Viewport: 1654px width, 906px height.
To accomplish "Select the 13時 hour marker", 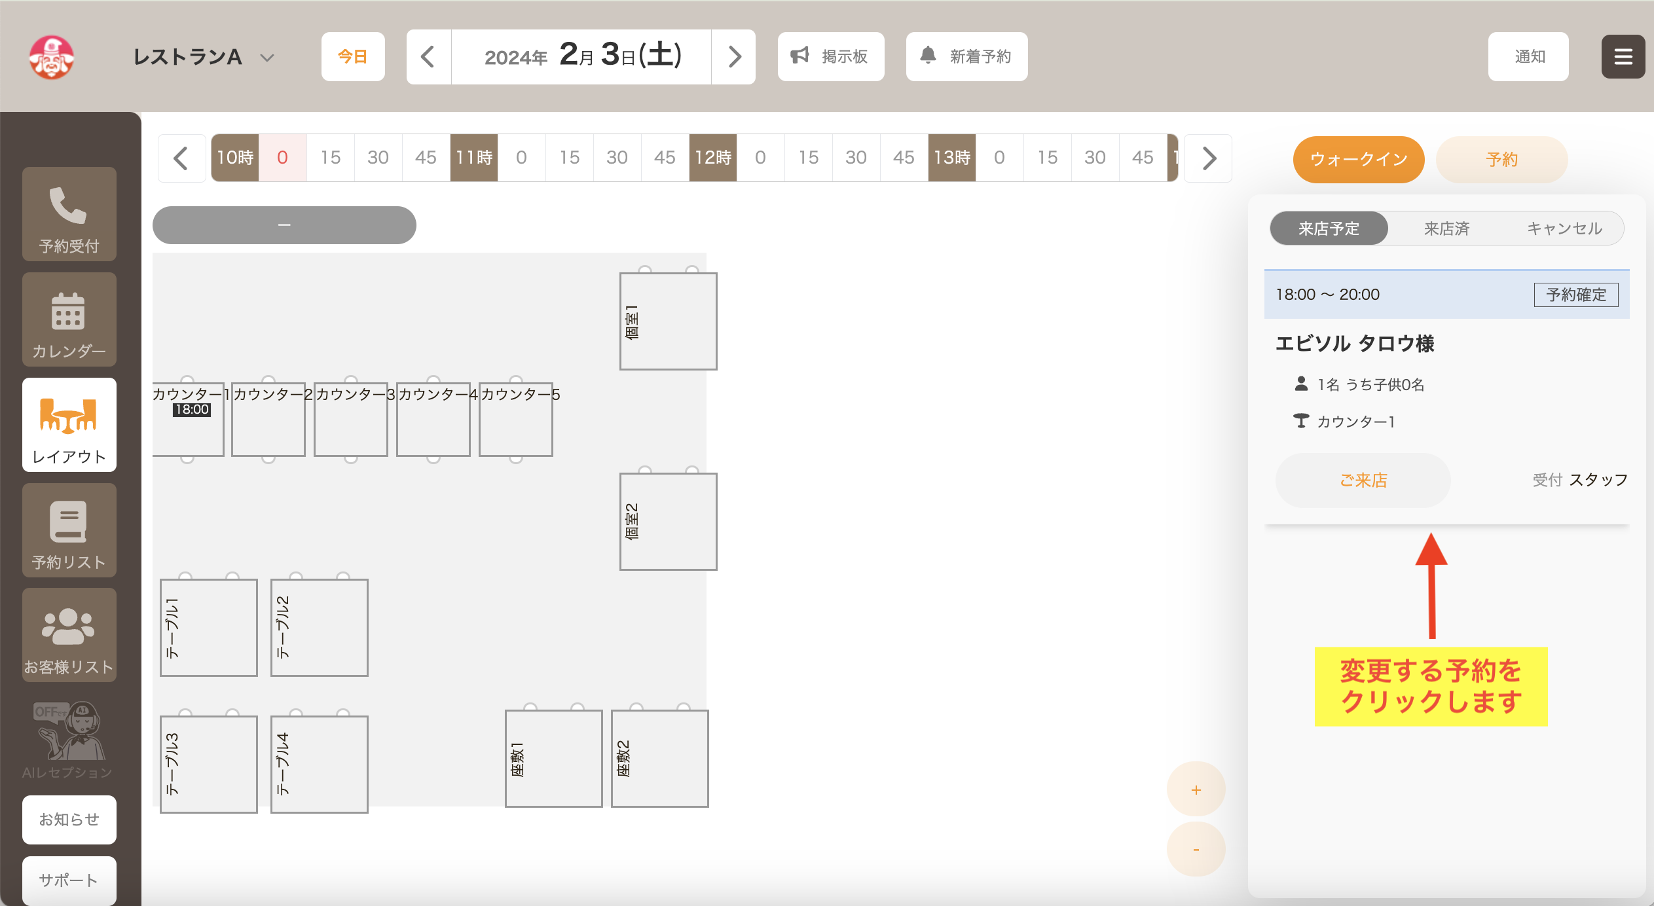I will tap(952, 158).
